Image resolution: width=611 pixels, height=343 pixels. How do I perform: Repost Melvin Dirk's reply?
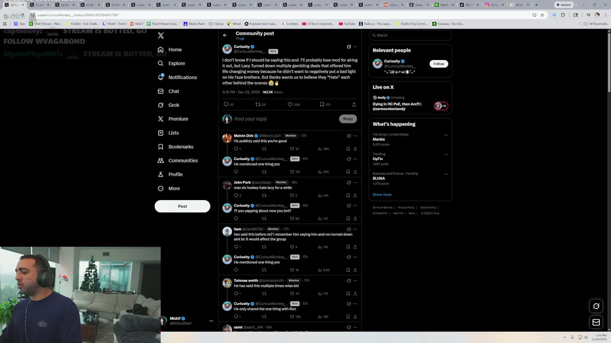click(x=264, y=149)
